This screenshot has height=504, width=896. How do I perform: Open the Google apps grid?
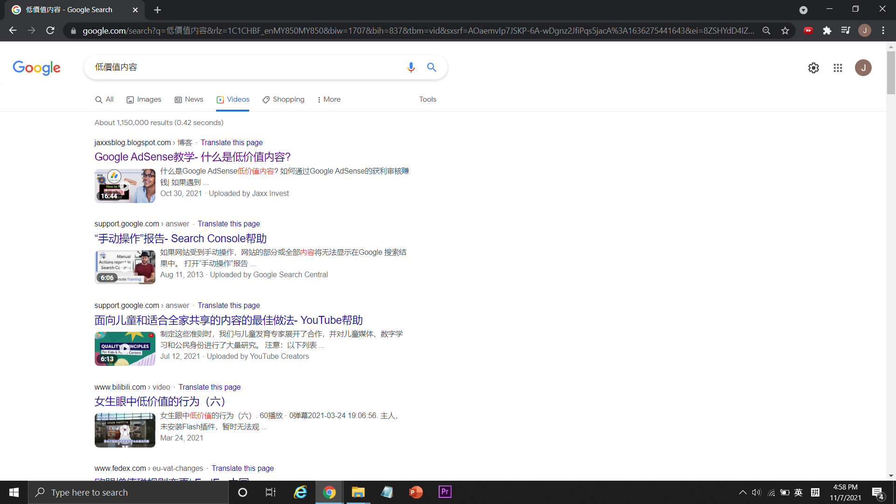pyautogui.click(x=838, y=68)
